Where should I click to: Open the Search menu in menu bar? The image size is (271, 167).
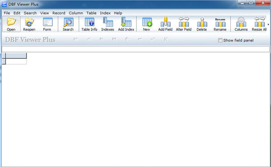tap(30, 13)
